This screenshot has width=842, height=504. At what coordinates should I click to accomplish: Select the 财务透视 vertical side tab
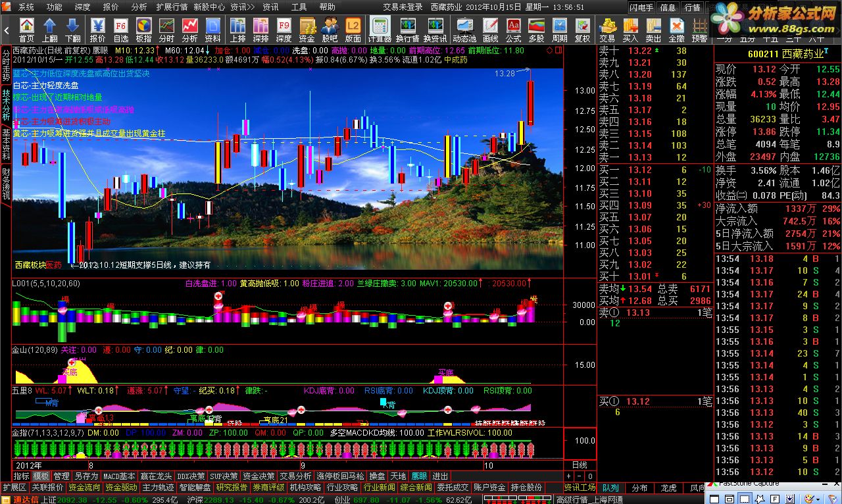(6, 183)
